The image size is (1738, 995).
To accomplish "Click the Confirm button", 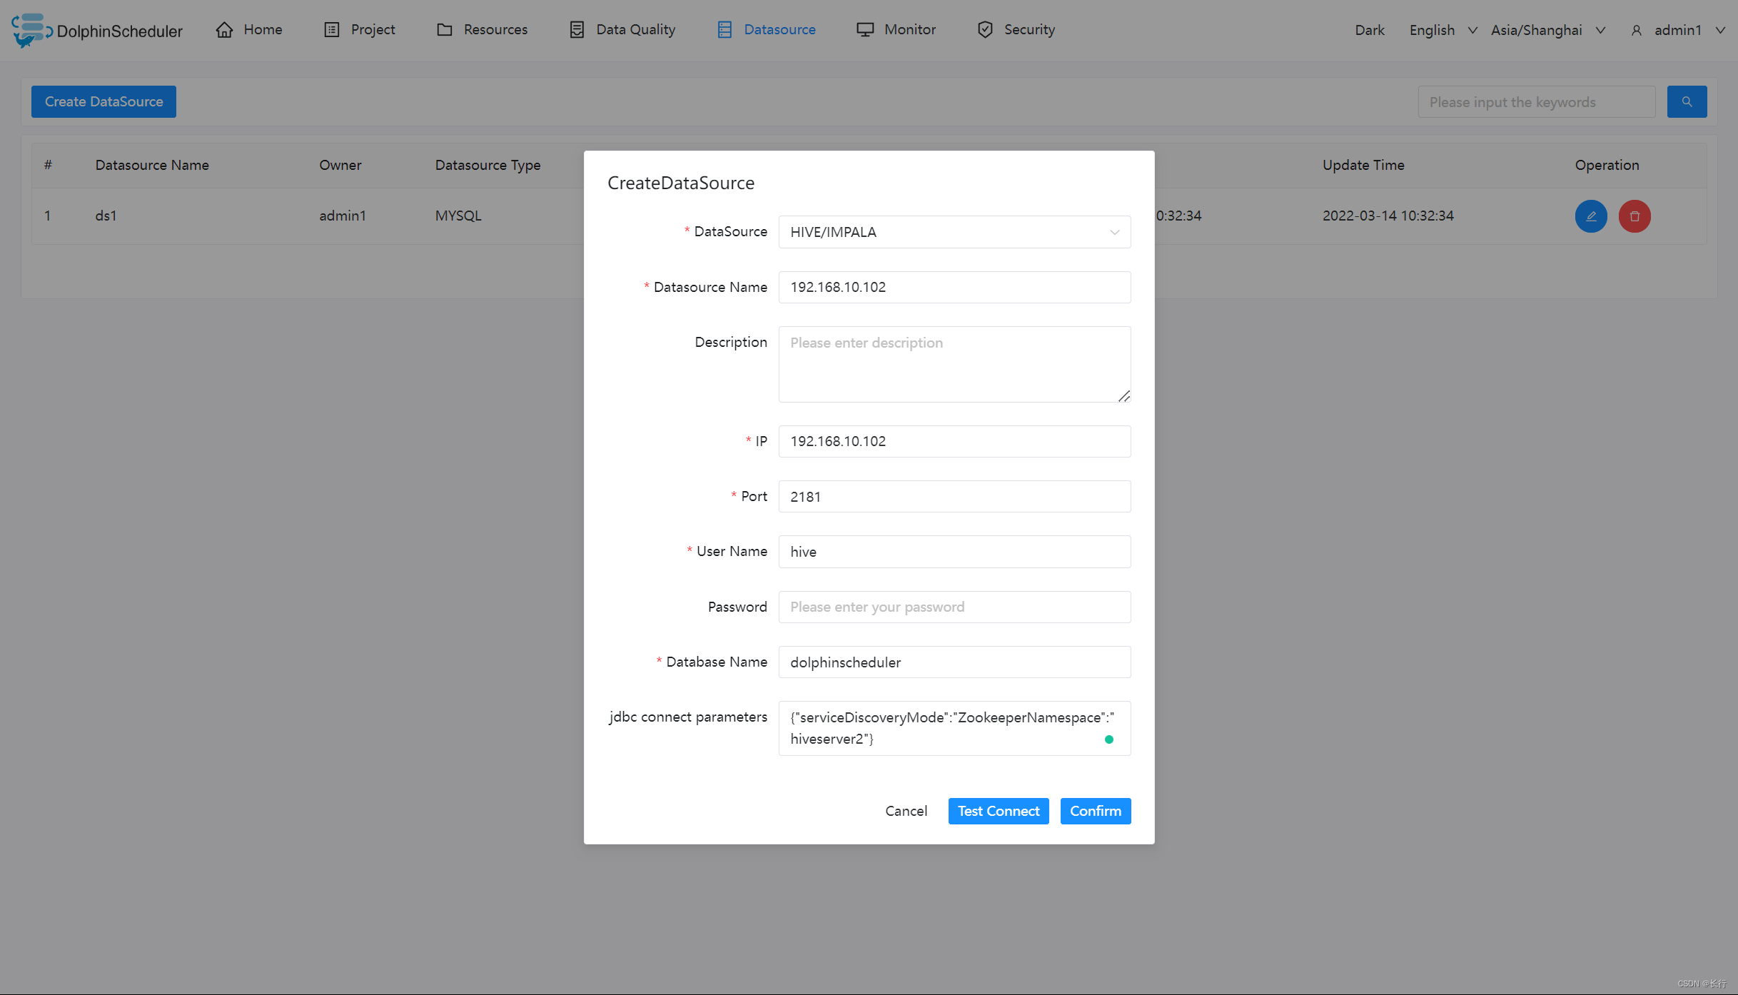I will pyautogui.click(x=1095, y=811).
